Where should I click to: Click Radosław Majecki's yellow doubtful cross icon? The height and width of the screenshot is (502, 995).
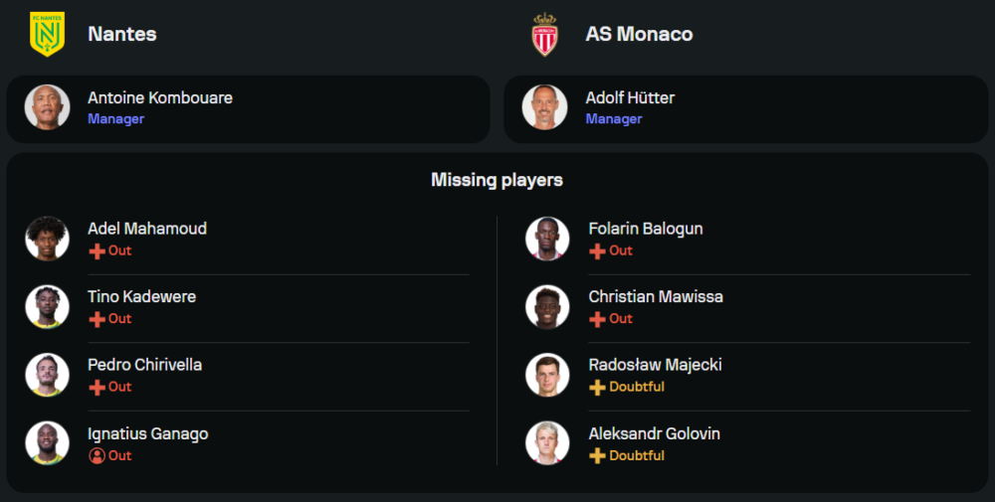click(x=597, y=387)
